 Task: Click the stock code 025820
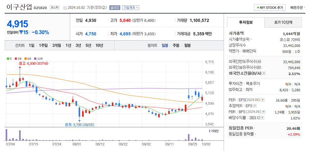40,8
